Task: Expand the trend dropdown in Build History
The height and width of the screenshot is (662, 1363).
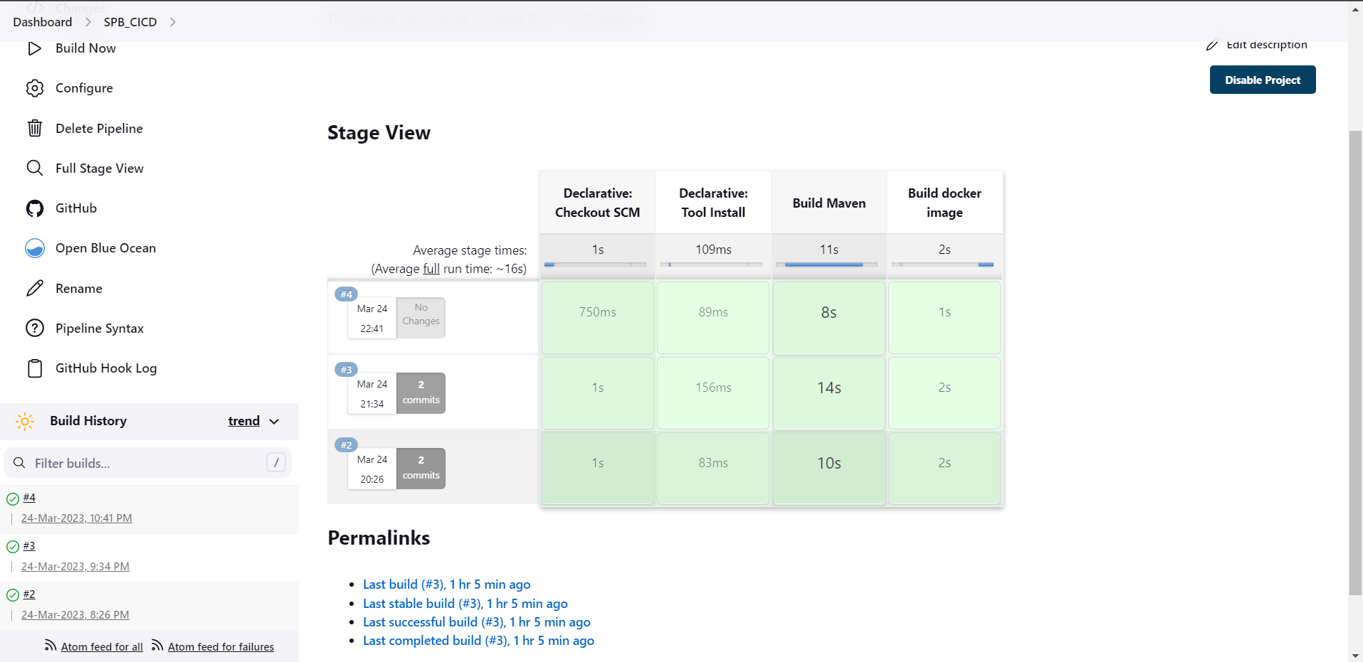Action: point(275,421)
